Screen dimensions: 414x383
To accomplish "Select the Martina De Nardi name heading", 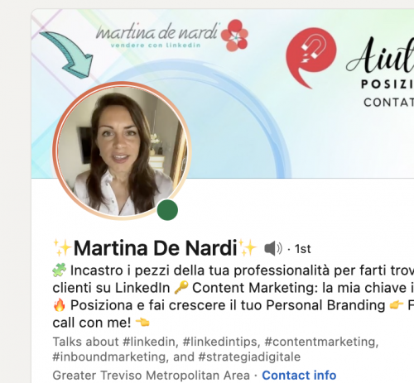I will (156, 248).
